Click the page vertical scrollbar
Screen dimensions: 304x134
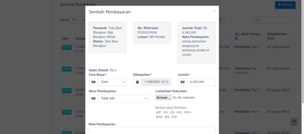[x=302, y=59]
